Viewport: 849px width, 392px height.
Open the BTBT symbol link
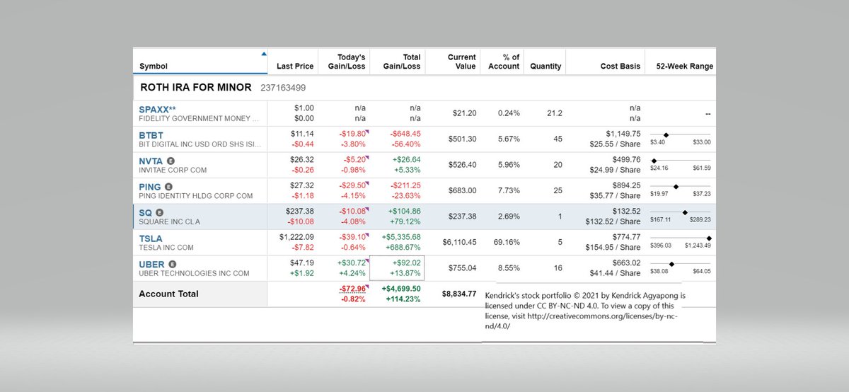pyautogui.click(x=151, y=135)
